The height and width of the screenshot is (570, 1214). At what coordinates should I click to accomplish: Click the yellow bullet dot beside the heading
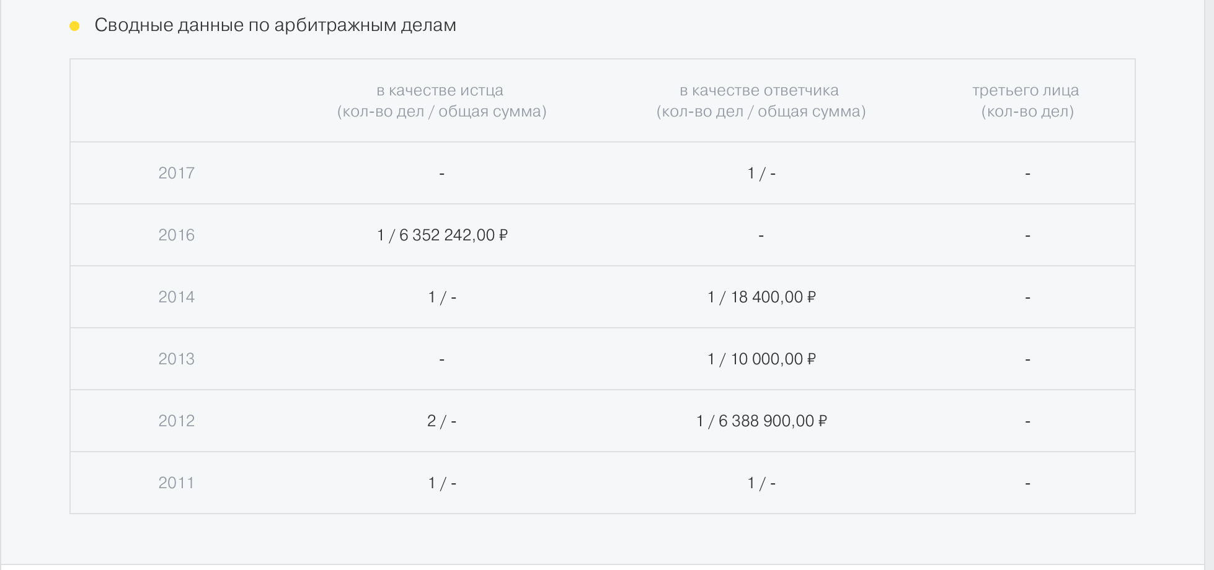[74, 26]
